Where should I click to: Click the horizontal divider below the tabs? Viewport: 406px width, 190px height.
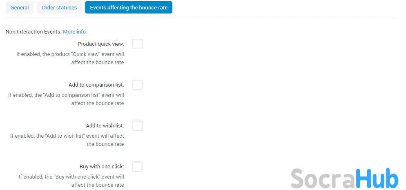tap(202, 19)
